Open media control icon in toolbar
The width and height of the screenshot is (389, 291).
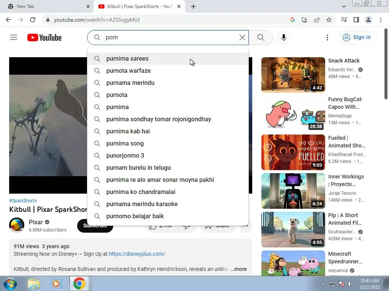344,20
